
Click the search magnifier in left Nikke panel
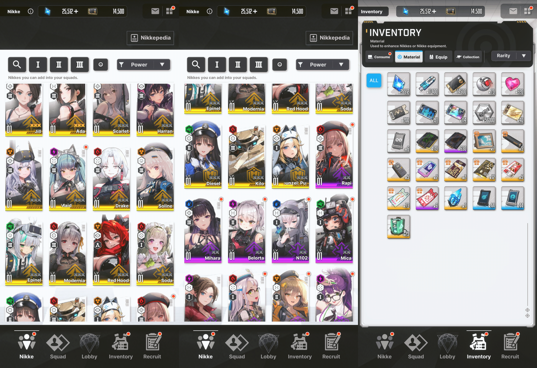17,65
